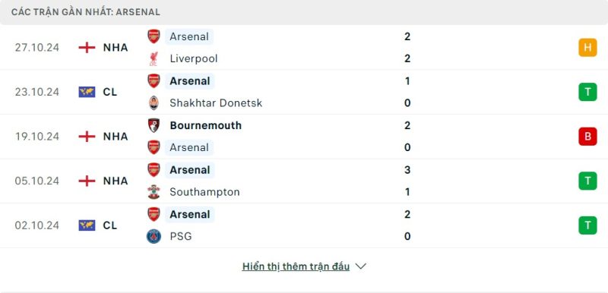Expand the chevron next to Hiển thị thêm trận đấu

click(360, 266)
